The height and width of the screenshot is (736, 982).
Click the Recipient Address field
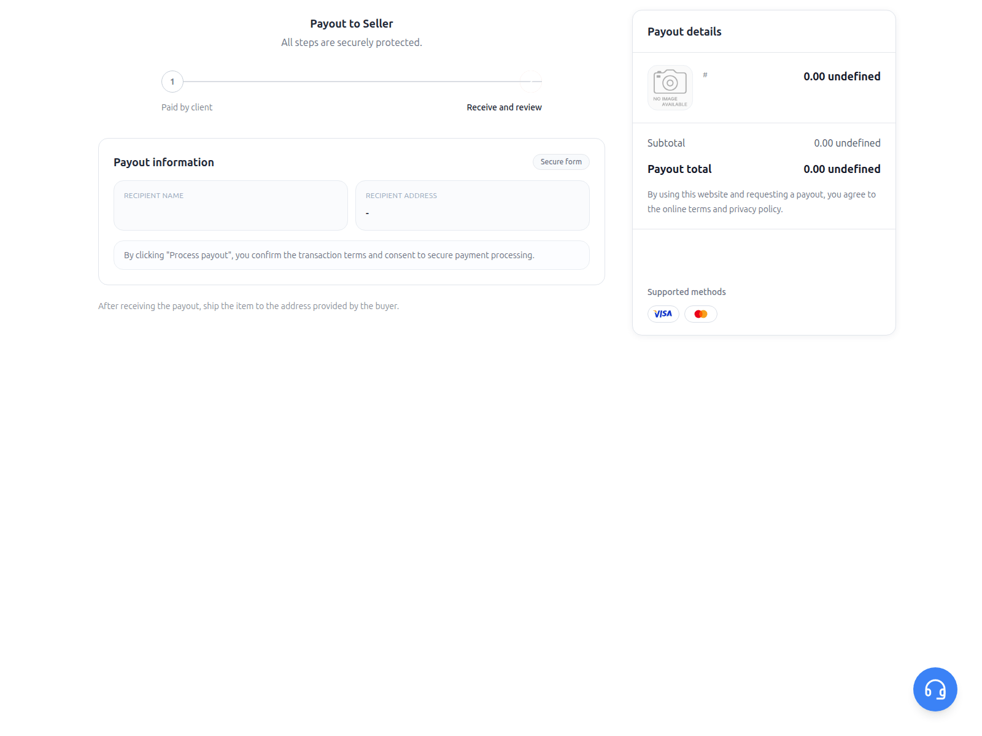pos(473,205)
